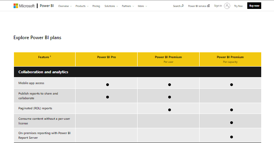Click Power BI Pro mobile app access dot
This screenshot has height=143, width=274.
click(x=107, y=84)
